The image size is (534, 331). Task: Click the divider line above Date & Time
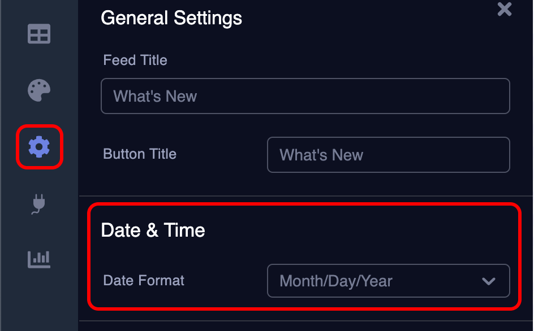click(x=306, y=196)
